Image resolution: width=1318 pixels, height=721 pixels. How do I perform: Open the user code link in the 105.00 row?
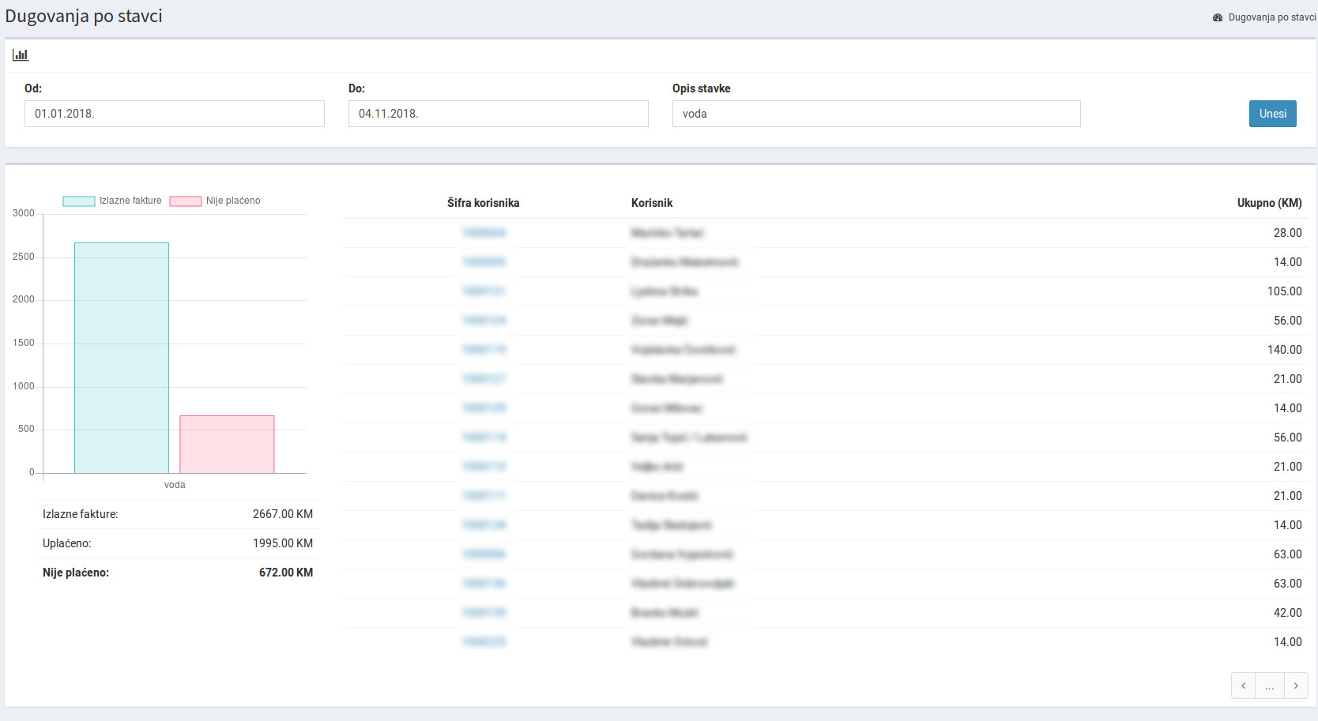484,291
